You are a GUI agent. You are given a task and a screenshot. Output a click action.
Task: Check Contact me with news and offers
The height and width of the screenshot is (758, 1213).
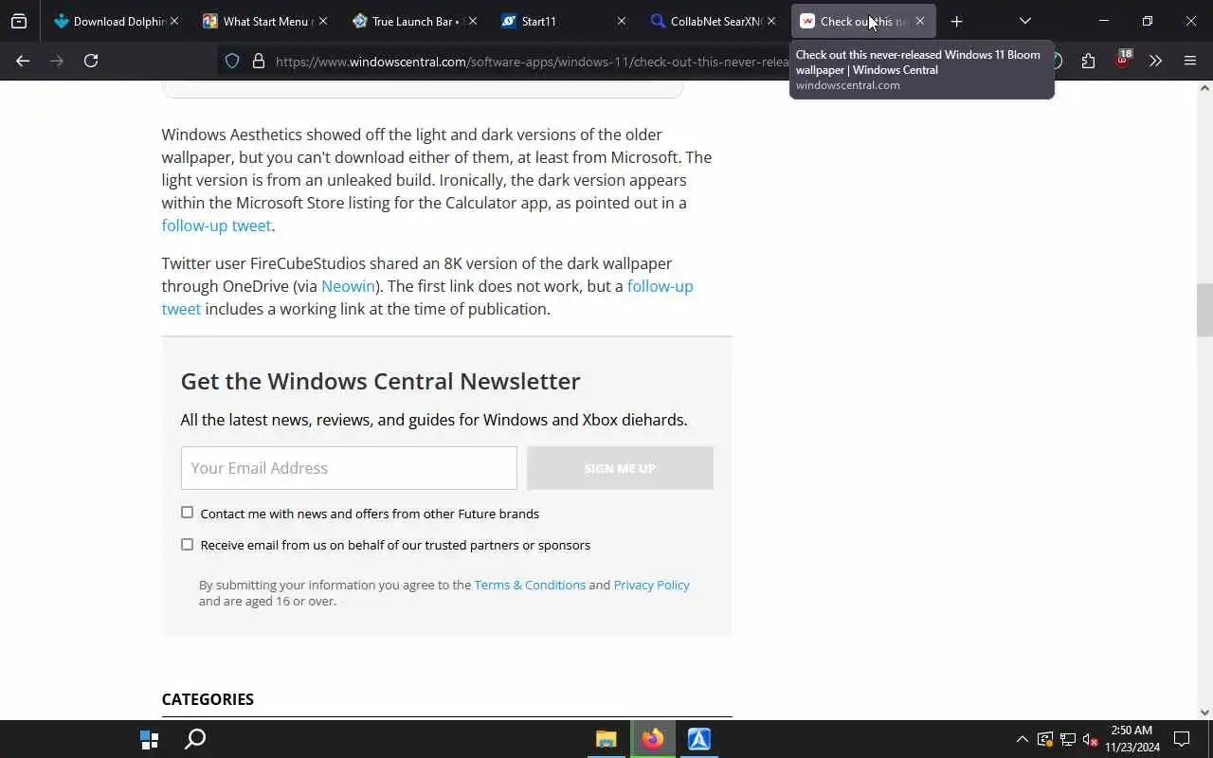coord(187,513)
